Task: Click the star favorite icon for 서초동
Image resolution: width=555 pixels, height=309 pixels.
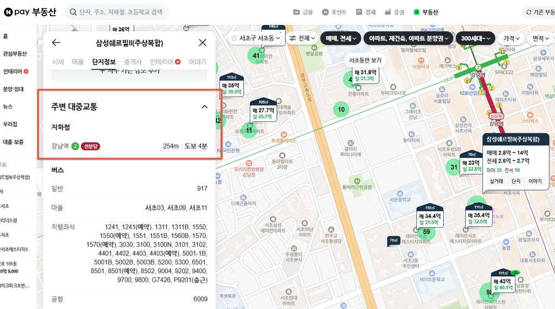Action: click(x=234, y=38)
